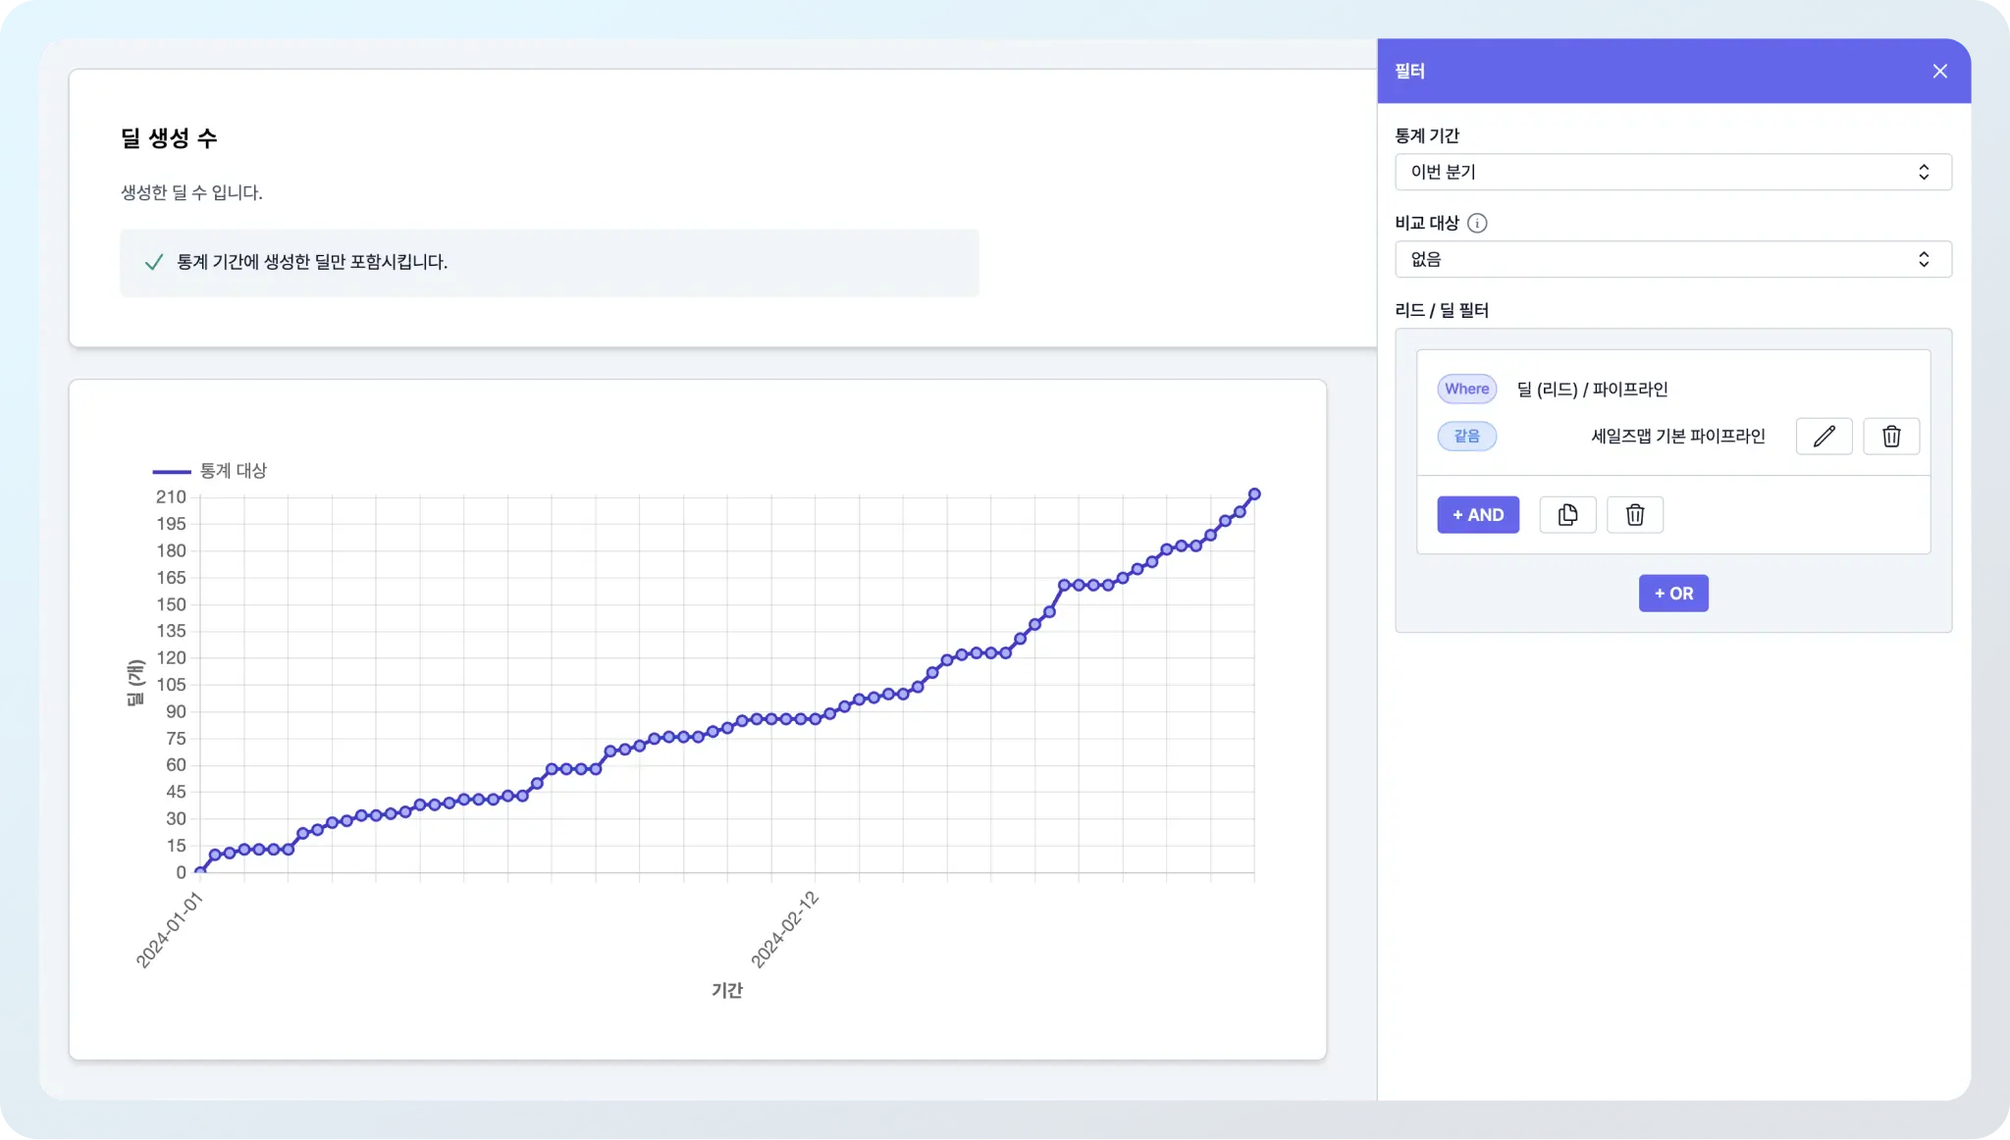Click the 세일즈맵 기본 파이프라인 value text
2010x1140 pixels.
tap(1677, 436)
